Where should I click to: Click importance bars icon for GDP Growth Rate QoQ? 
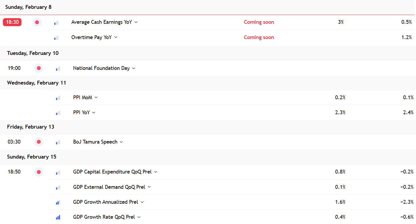coord(58,217)
